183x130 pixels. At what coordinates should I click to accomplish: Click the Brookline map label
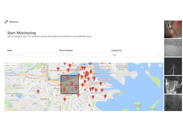(x=45, y=99)
